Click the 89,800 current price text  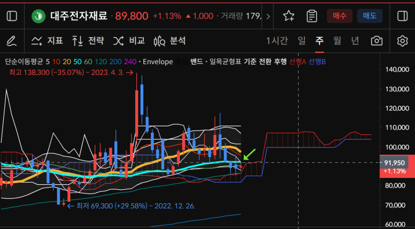coord(132,16)
